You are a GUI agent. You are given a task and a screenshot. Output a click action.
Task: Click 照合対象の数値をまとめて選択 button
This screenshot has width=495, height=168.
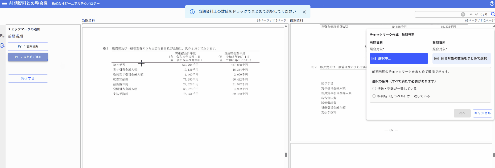coord(461,58)
